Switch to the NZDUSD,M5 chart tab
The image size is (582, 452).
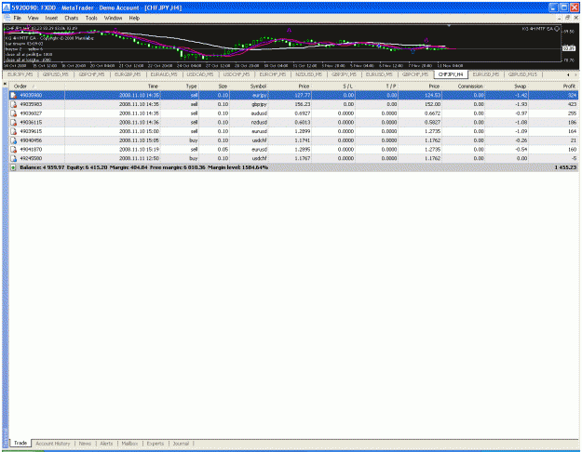click(308, 74)
